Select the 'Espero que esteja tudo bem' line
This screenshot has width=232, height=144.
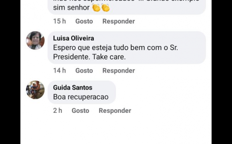coord(116,48)
